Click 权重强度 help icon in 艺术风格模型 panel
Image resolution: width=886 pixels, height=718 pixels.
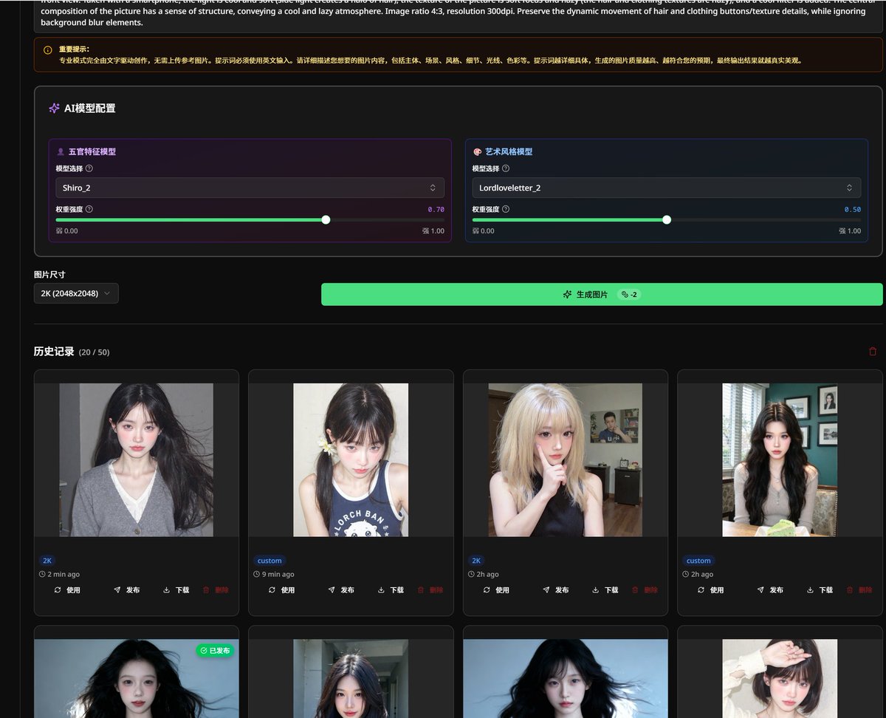tap(506, 209)
